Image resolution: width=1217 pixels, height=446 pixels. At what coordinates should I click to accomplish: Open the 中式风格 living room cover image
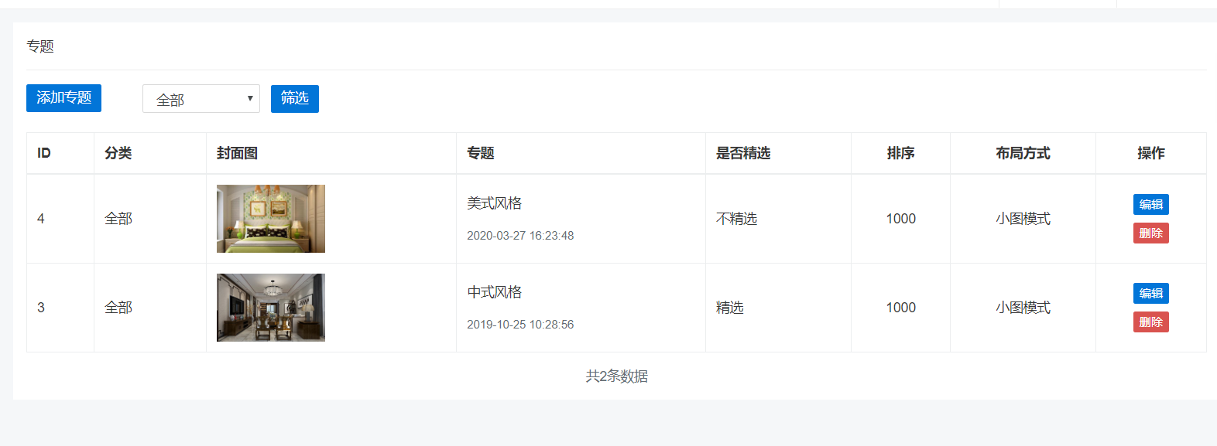click(x=271, y=308)
